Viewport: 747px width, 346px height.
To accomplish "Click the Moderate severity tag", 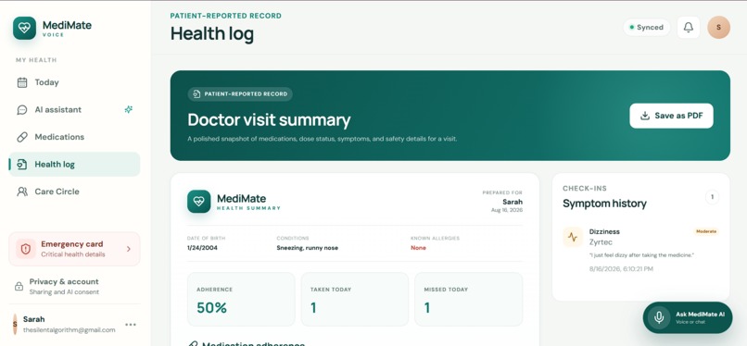I will click(706, 231).
